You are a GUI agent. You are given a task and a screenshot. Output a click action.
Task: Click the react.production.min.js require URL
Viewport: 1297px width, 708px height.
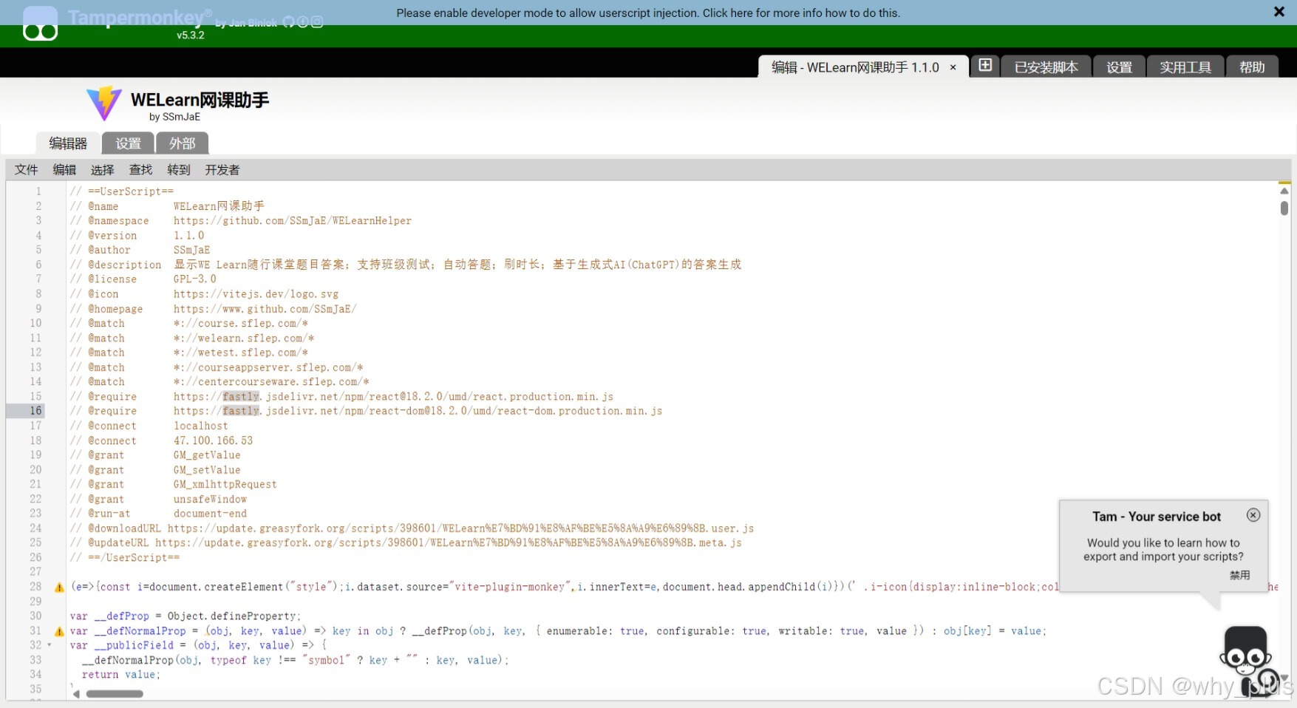tap(393, 397)
